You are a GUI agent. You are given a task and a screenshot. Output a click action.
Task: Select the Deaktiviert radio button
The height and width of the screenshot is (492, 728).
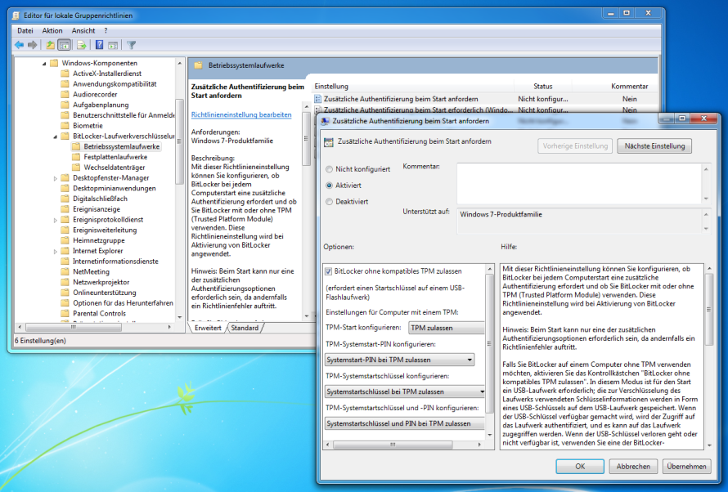(x=329, y=202)
